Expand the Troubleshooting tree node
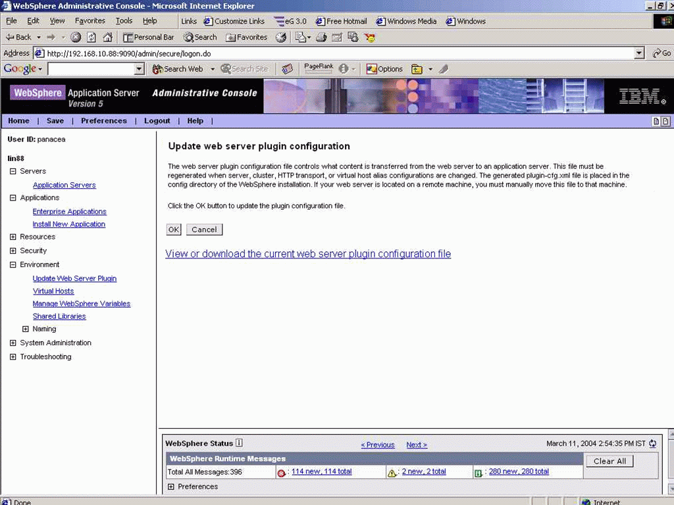This screenshot has height=505, width=674. coord(13,357)
